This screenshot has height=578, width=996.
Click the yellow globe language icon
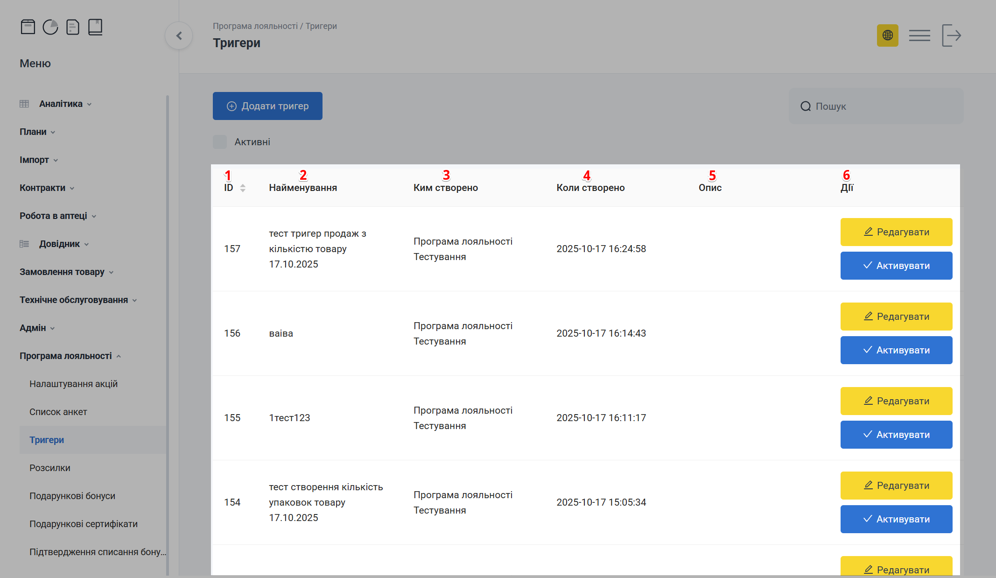point(887,35)
